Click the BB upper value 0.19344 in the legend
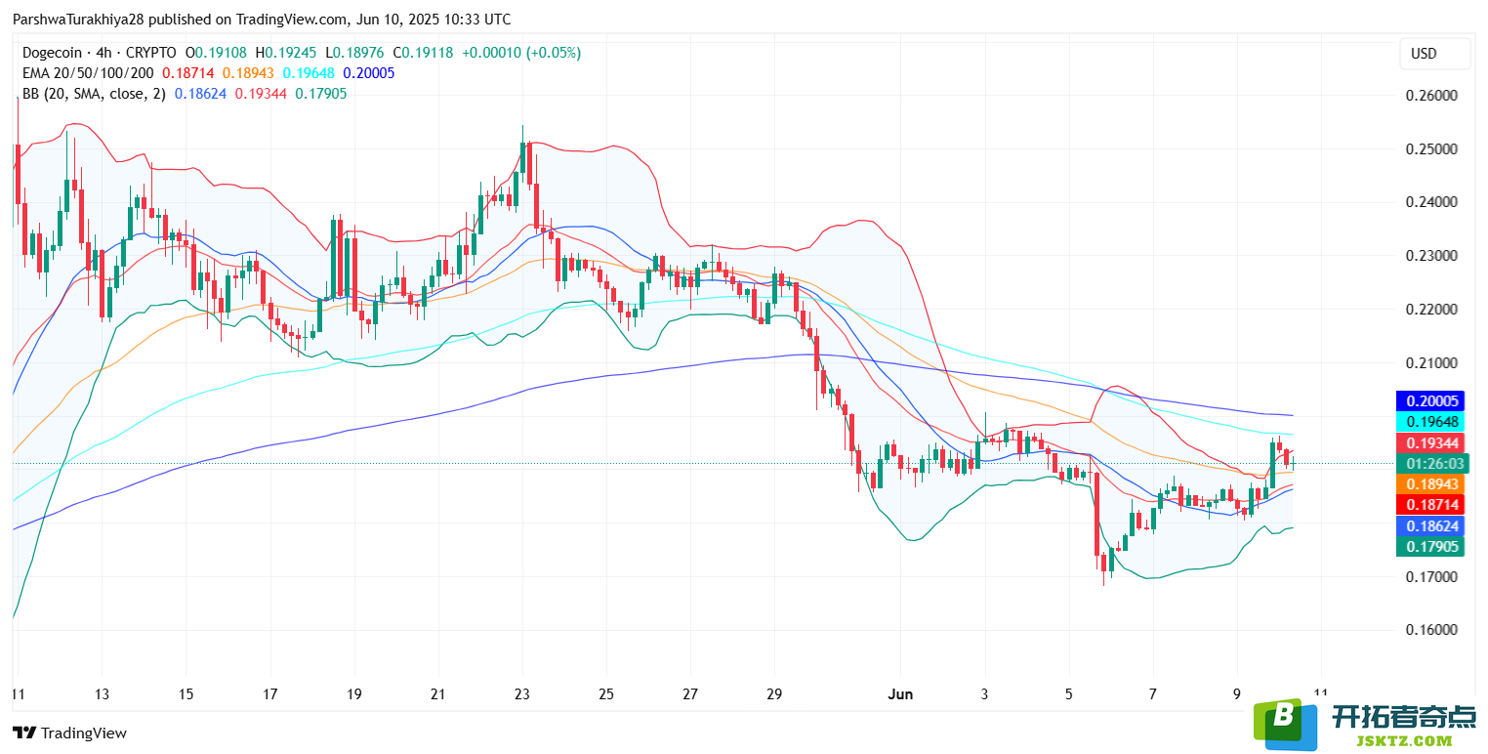The width and height of the screenshot is (1488, 754). point(261,94)
